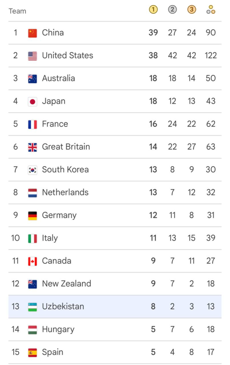Click the United States flag icon
This screenshot has width=230, height=365.
[33, 56]
